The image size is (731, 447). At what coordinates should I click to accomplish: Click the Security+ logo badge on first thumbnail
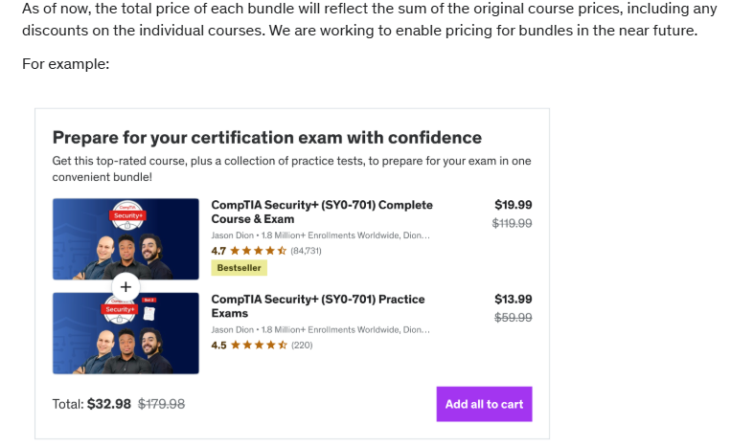[x=126, y=214]
